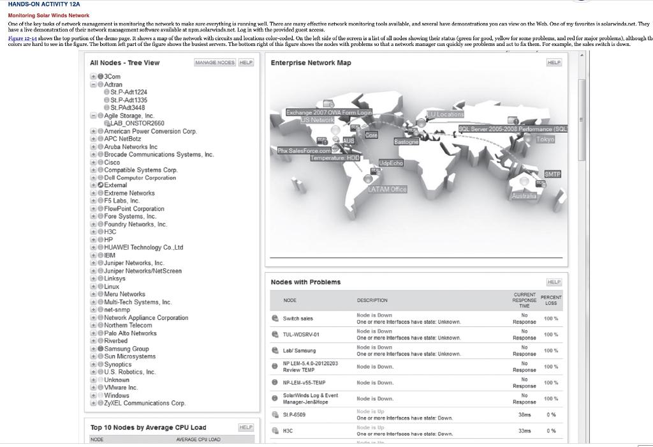653x447 pixels.
Task: Click the Australia map marker
Action: tap(524, 181)
